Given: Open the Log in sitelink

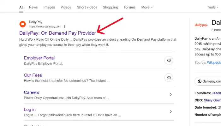Looking at the screenshot, I should pyautogui.click(x=30, y=110).
